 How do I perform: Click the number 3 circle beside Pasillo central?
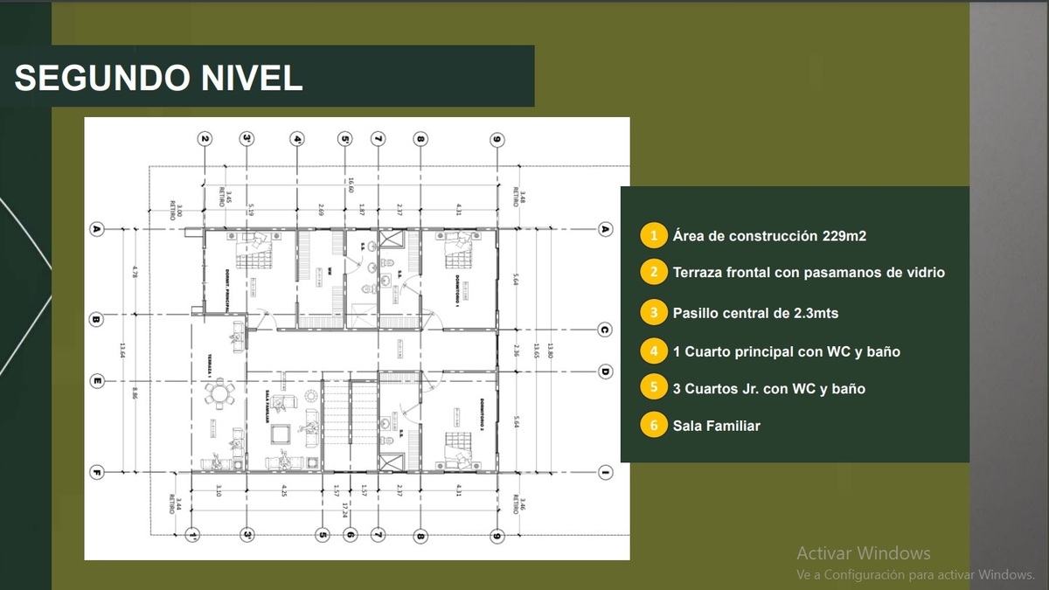[x=652, y=312]
